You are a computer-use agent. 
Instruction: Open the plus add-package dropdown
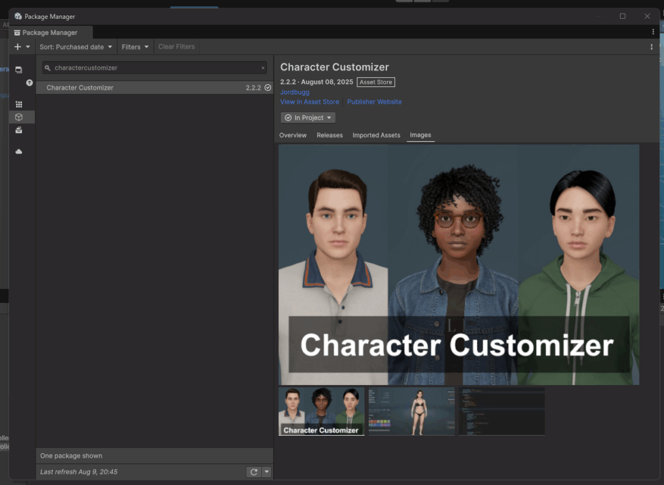(23, 47)
